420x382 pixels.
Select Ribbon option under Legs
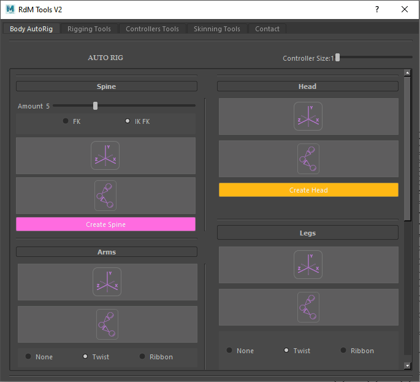tap(343, 350)
